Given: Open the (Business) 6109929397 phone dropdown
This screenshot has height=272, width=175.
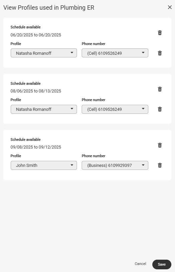Looking at the screenshot, I should pos(115,165).
